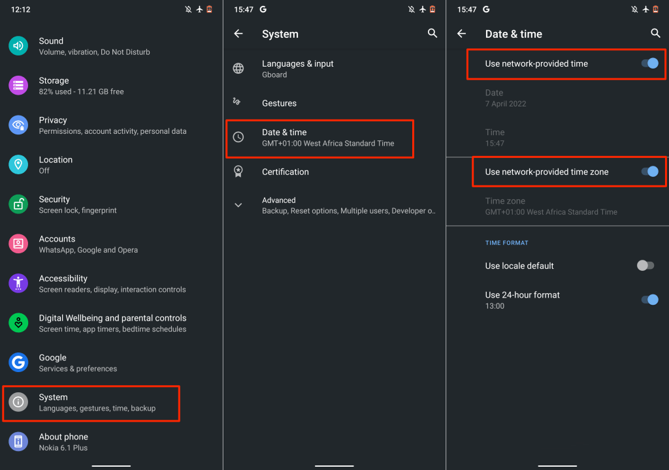Open the Sound settings speaker icon

click(x=18, y=46)
